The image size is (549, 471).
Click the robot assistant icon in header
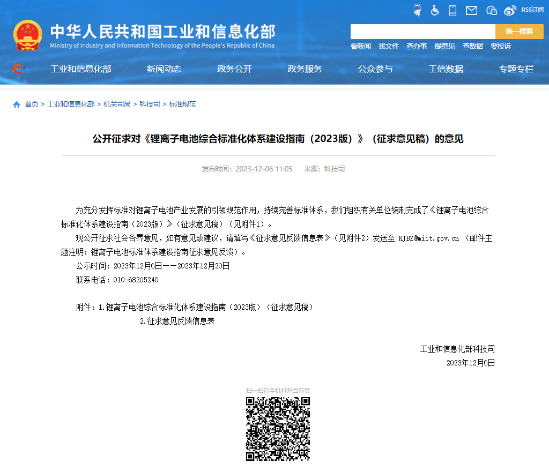[x=417, y=10]
